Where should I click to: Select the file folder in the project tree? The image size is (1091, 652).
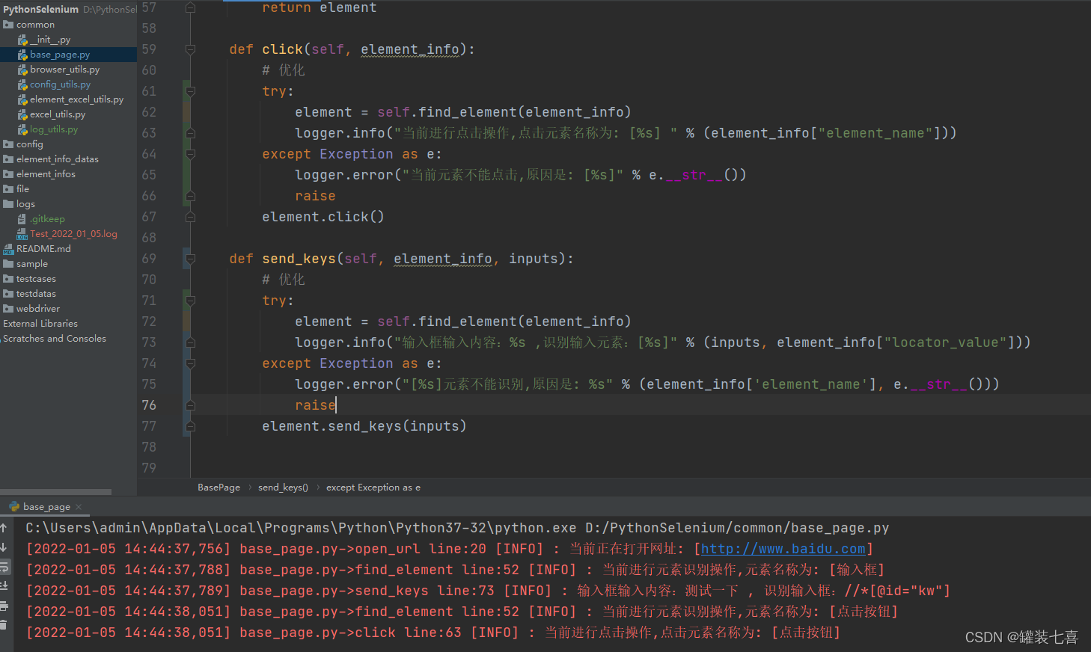22,189
